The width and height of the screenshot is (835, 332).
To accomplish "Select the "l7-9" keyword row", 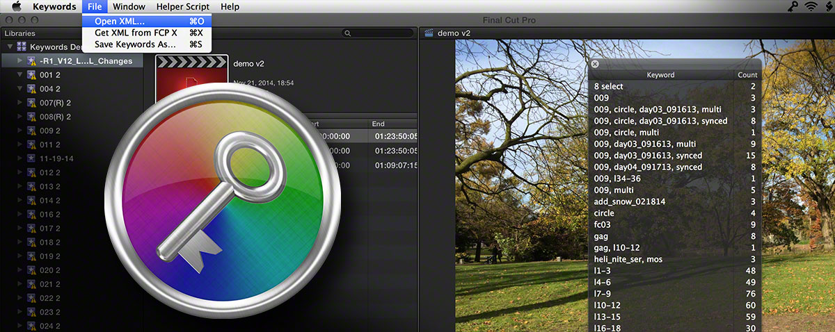I will [x=675, y=294].
